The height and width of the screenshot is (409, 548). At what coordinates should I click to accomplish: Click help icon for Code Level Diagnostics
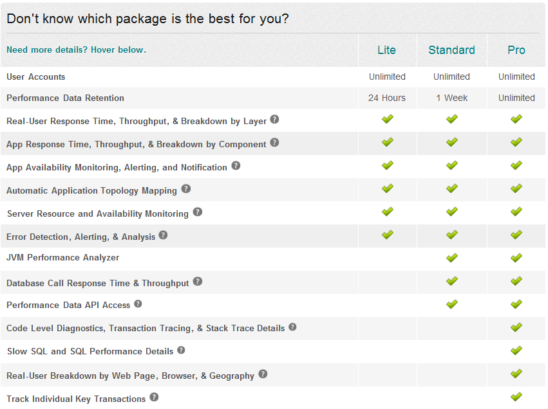[x=293, y=327]
